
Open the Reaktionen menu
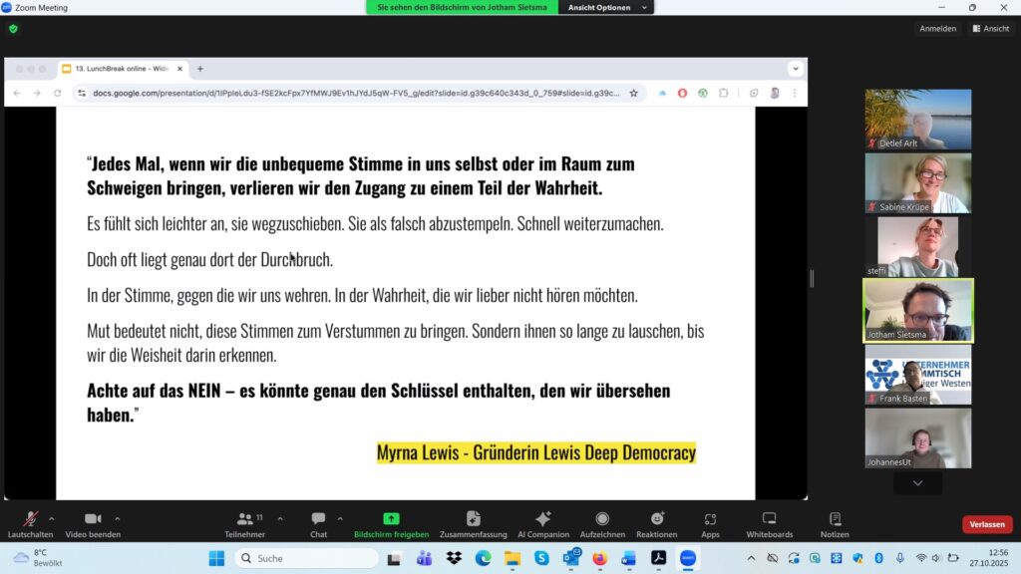(x=657, y=523)
